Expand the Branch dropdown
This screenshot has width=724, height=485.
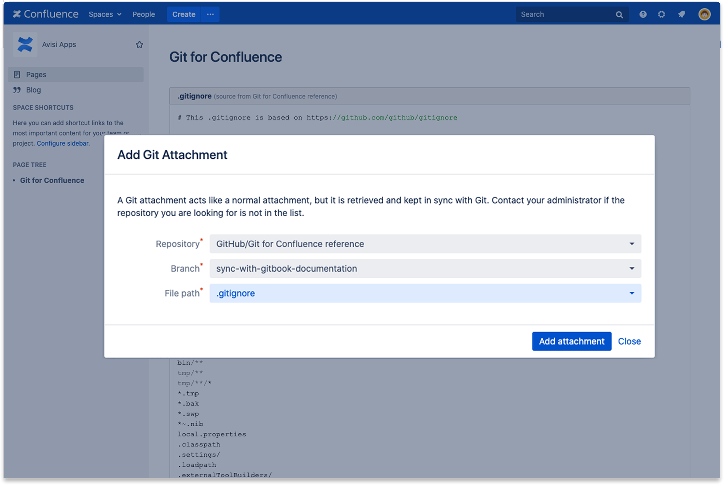point(632,269)
